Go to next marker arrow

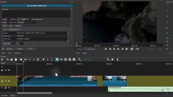[52, 60]
